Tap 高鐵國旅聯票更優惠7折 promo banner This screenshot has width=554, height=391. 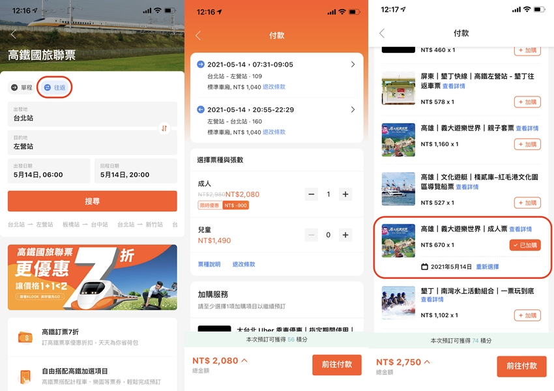[92, 277]
